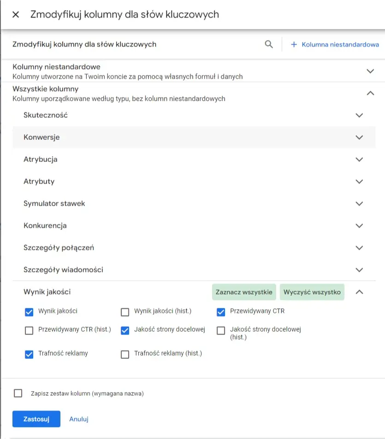Check the Trafność reklamy (hist.) checkbox

(x=125, y=354)
